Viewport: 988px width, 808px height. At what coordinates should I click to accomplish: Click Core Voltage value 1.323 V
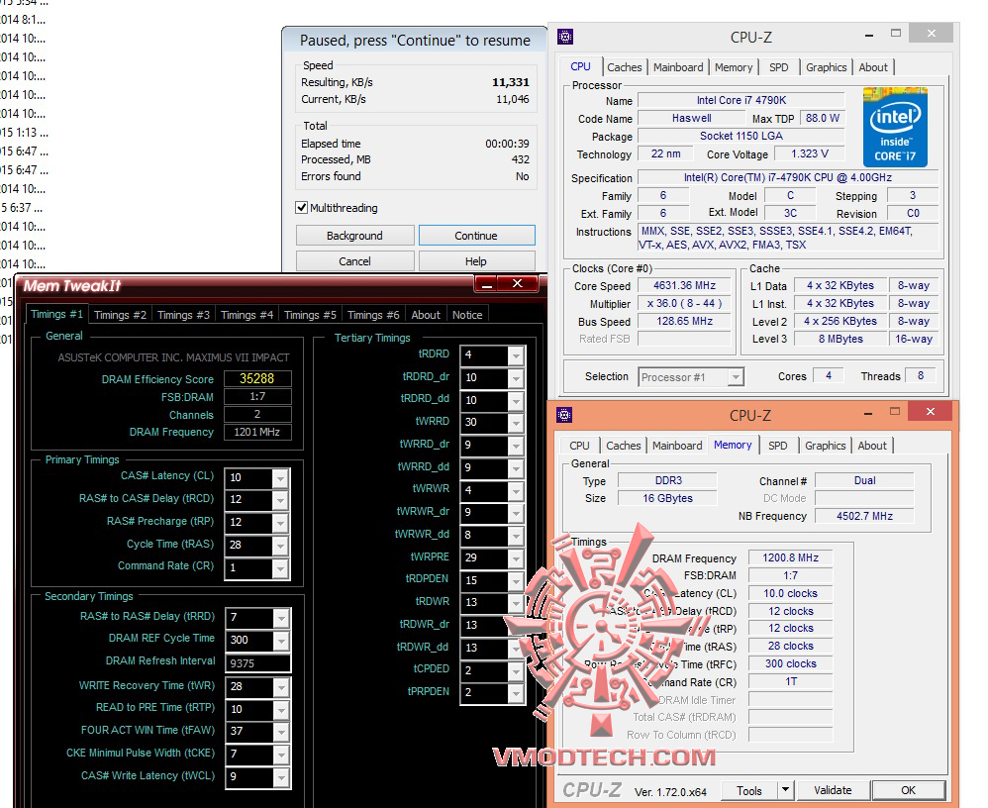click(810, 153)
